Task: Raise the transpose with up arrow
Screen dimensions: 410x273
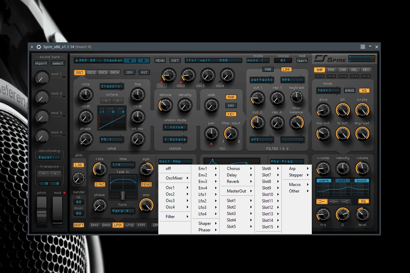Action: point(55,173)
